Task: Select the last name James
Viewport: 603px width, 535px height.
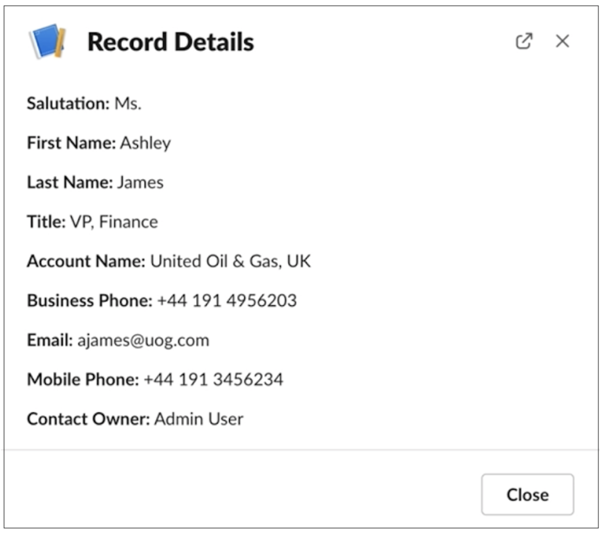Action: pyautogui.click(x=141, y=182)
